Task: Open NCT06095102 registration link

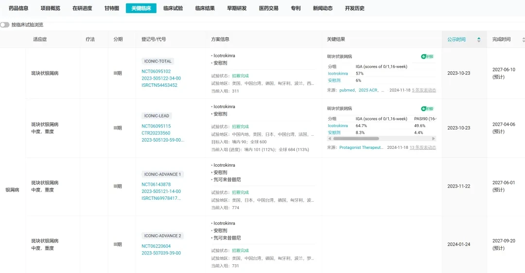Action: coord(156,71)
